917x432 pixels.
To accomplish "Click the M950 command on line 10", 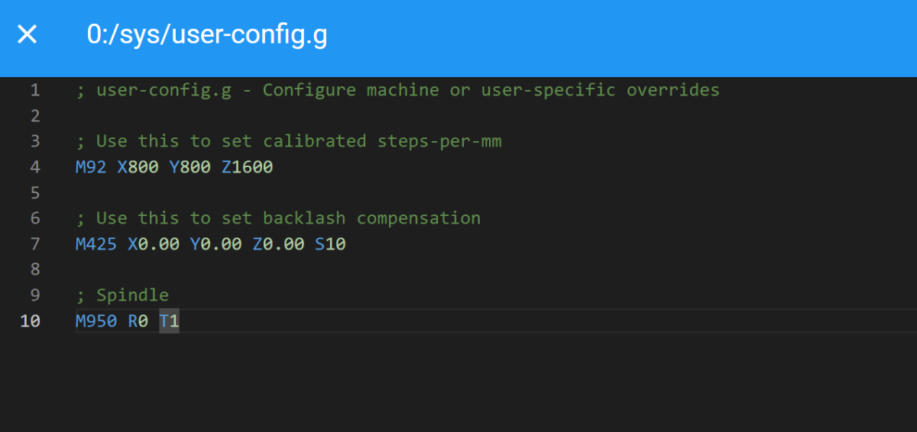I will pyautogui.click(x=96, y=321).
